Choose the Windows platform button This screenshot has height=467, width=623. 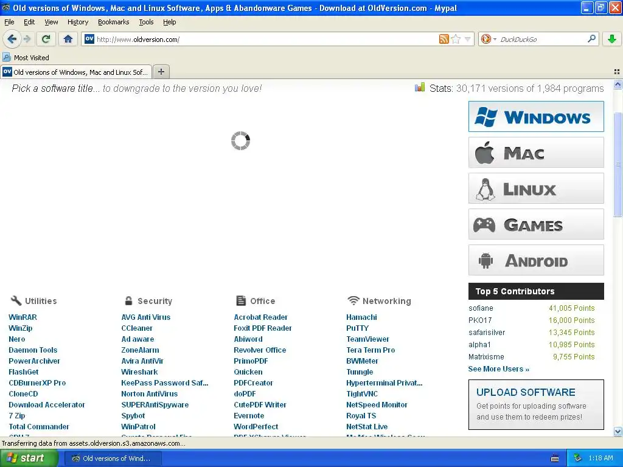pos(536,117)
